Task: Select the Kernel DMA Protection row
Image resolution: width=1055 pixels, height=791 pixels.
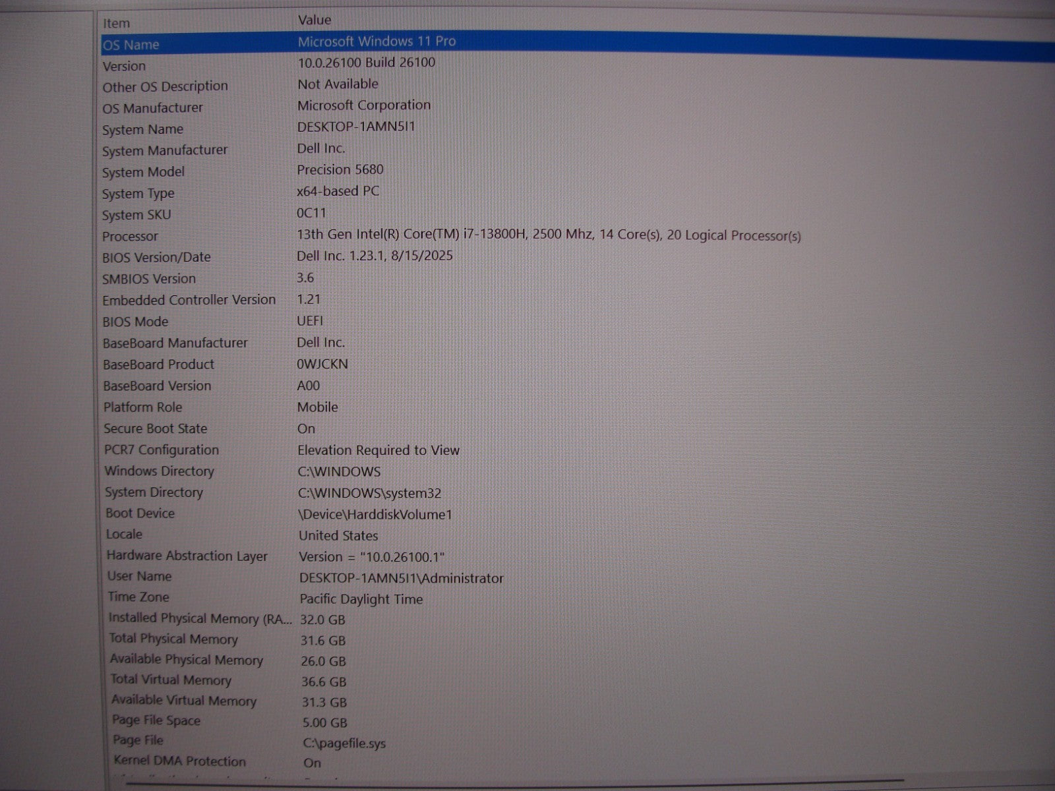Action: [x=179, y=761]
